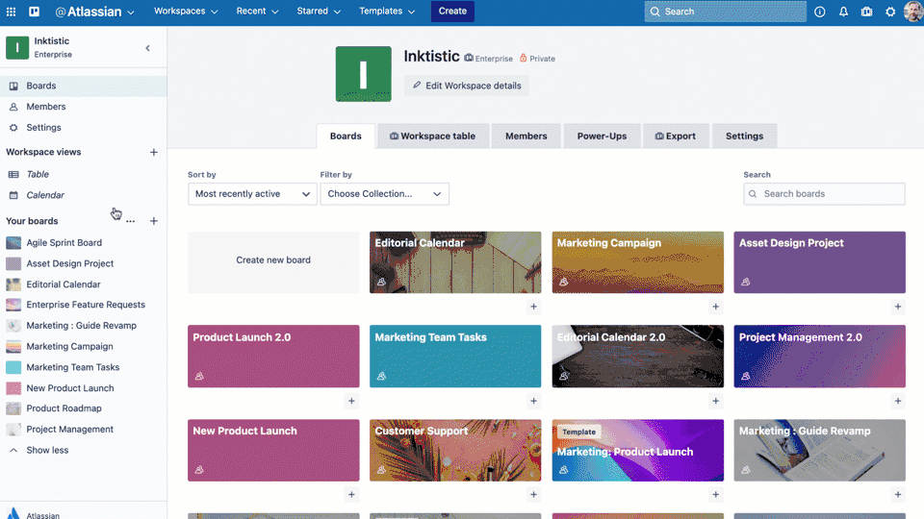Click plus icon under Marketing Campaign board
This screenshot has width=924, height=519.
(715, 307)
